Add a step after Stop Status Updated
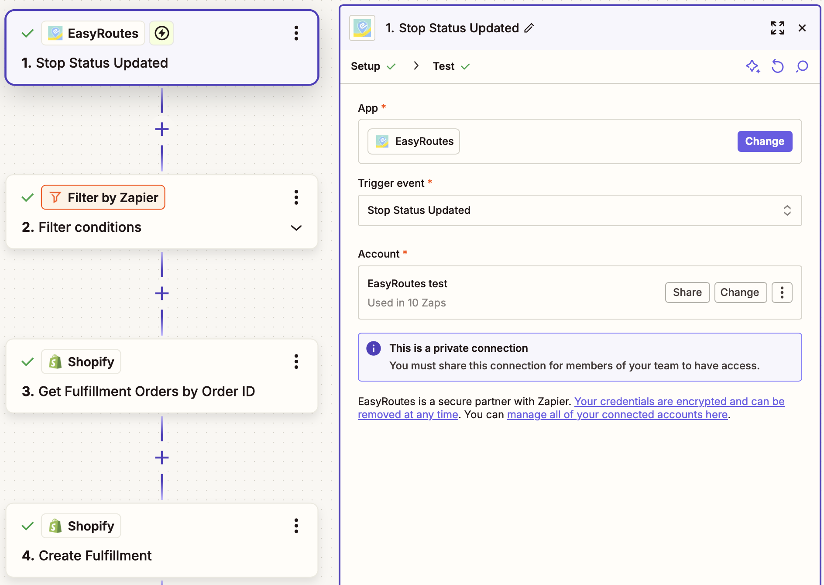824x585 pixels. [162, 129]
